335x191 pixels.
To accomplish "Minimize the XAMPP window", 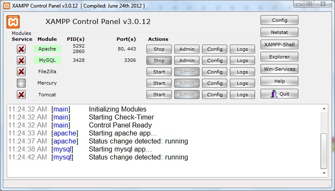I will (x=299, y=4).
